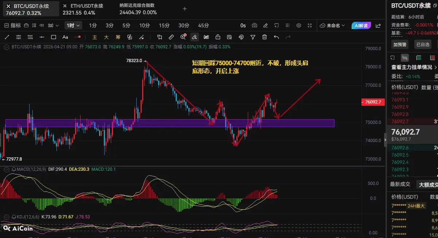Switch to the 3分 timeframe
The width and height of the screenshot is (438, 238).
[x=109, y=25]
